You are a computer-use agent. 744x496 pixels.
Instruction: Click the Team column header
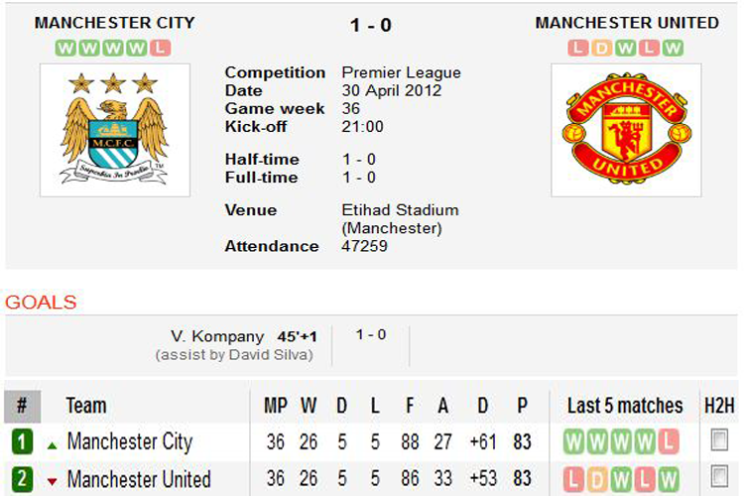(x=86, y=406)
